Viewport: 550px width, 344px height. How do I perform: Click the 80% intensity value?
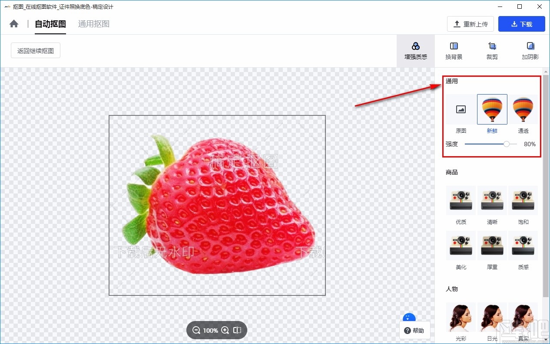click(x=530, y=144)
